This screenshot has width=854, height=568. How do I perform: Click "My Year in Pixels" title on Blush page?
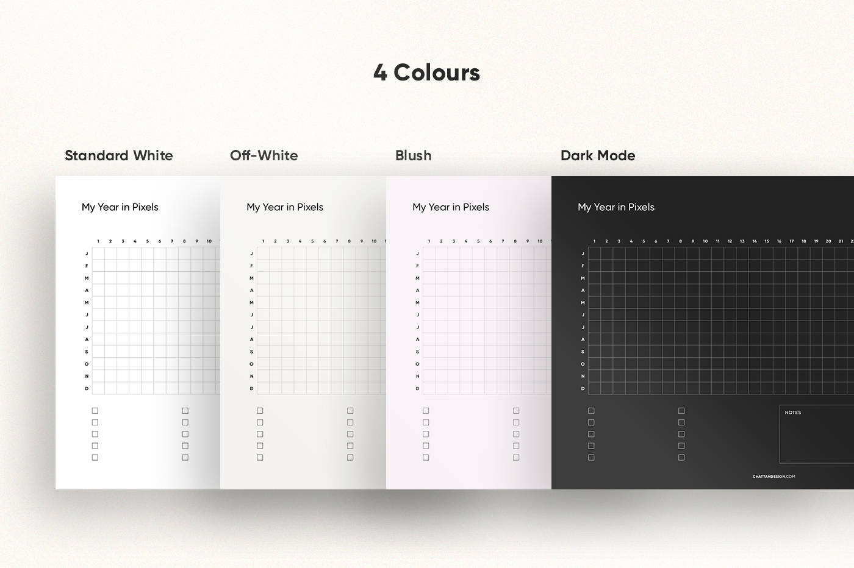(450, 207)
